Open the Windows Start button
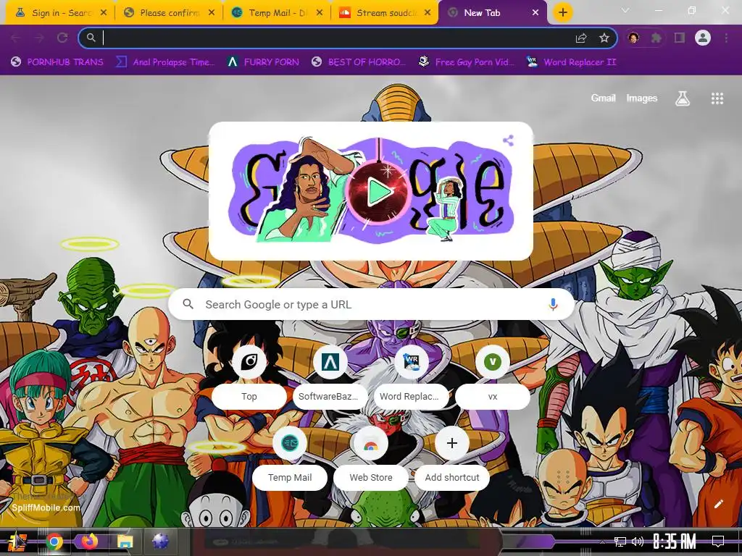This screenshot has width=742, height=556. coord(17,542)
